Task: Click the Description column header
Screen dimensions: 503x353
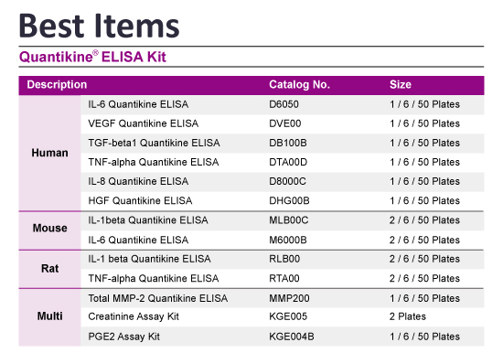Action: pos(57,84)
